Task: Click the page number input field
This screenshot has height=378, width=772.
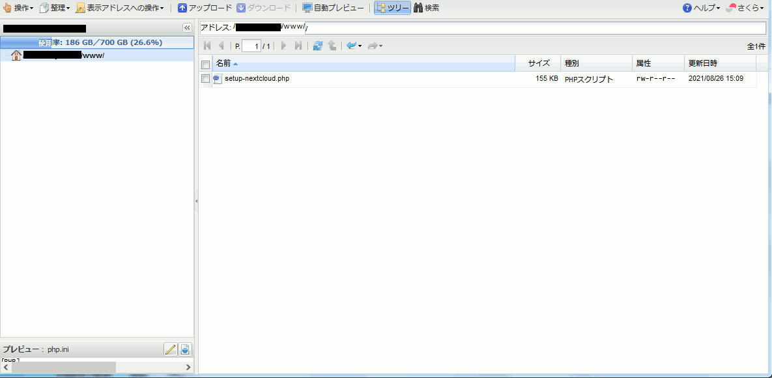Action: [251, 46]
